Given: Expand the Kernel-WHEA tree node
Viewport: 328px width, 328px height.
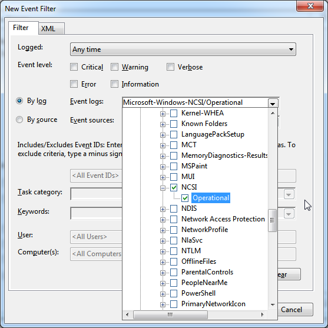Looking at the screenshot, I should coord(163,114).
